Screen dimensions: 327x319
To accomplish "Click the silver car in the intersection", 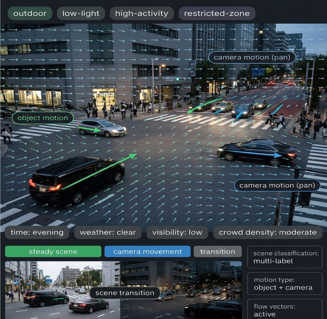I will tap(102, 127).
